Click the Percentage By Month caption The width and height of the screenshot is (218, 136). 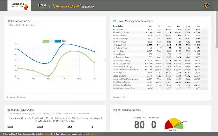[x=16, y=97]
